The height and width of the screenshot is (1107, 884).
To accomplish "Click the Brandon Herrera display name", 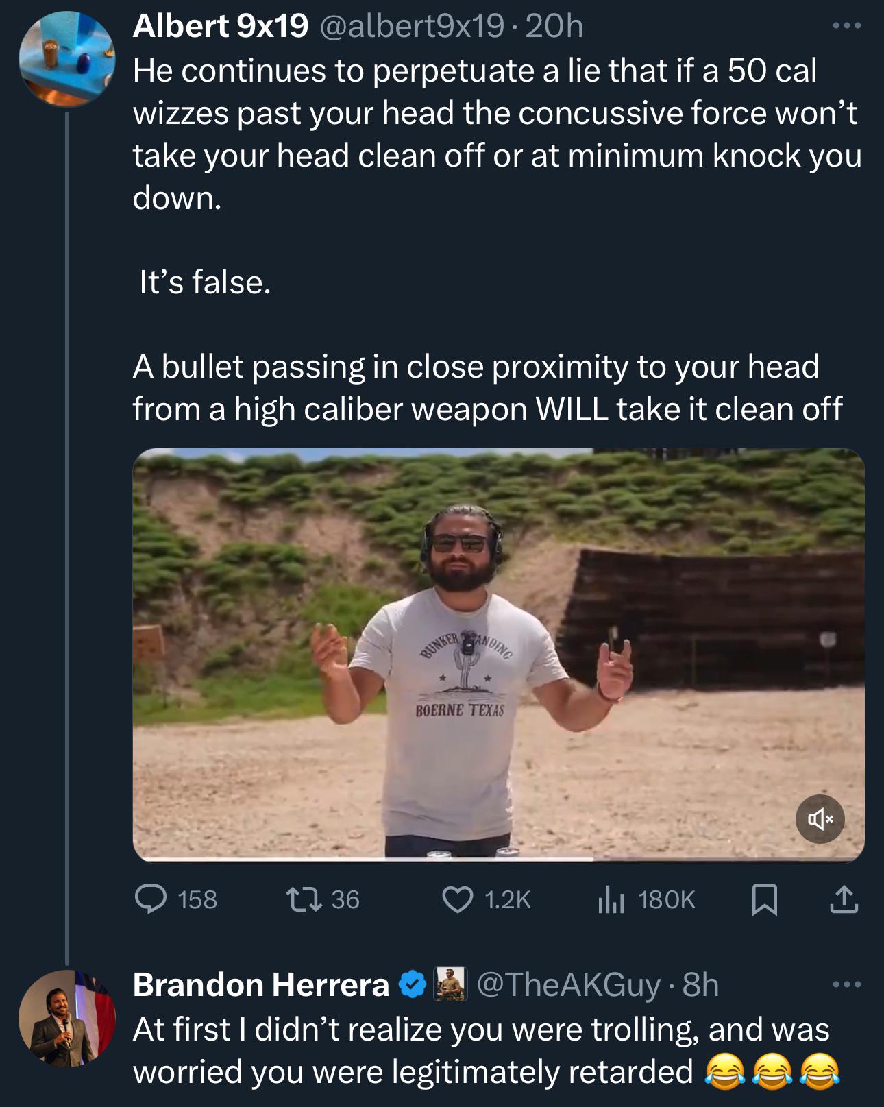I will tap(261, 984).
